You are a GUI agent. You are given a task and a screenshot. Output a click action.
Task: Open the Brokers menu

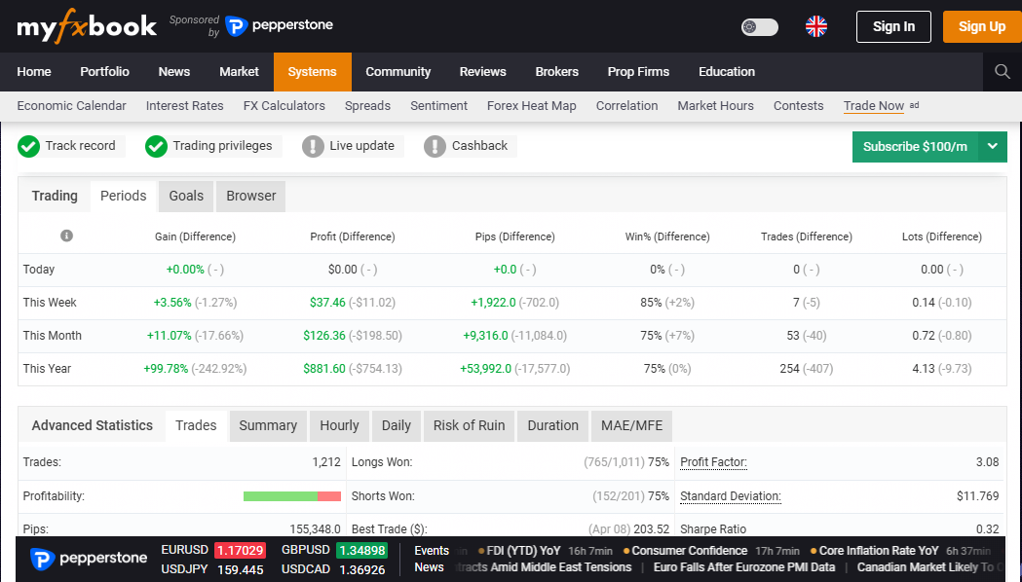(x=556, y=72)
